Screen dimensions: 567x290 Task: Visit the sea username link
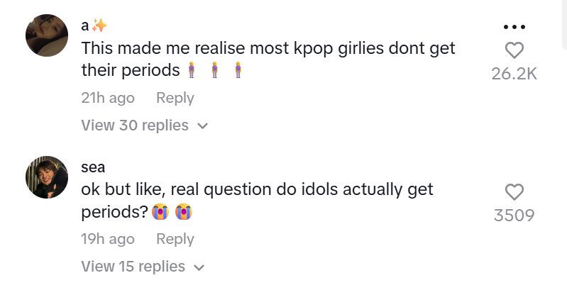[93, 167]
